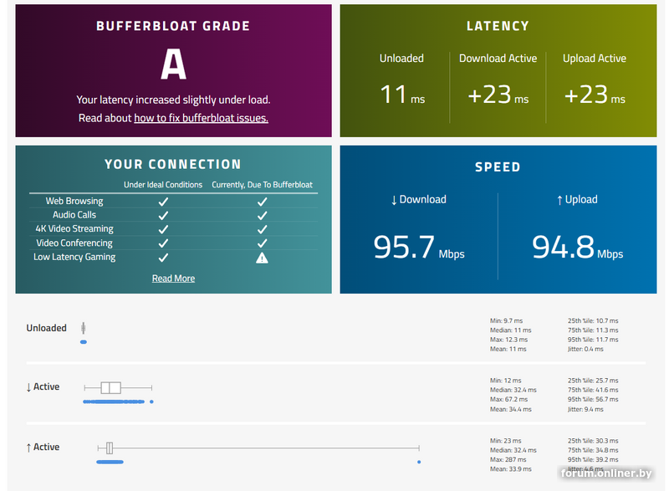Click the upload Active latency box plot

tap(258, 448)
